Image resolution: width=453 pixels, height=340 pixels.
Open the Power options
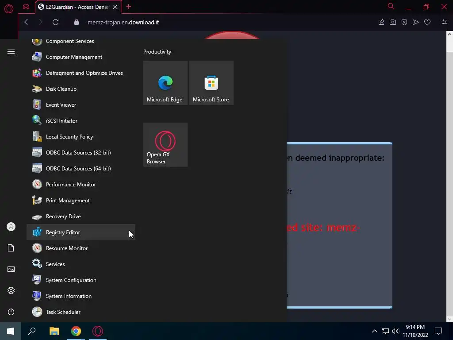click(x=11, y=312)
